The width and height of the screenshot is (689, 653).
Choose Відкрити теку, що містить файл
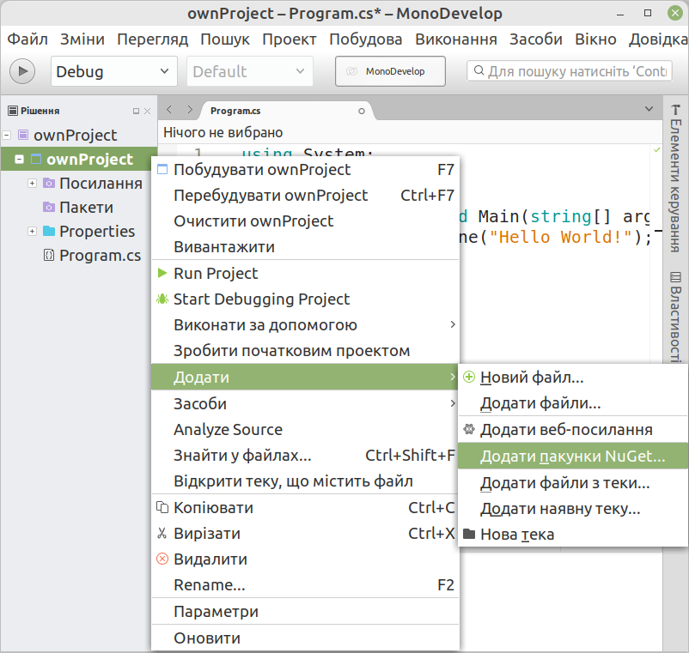pyautogui.click(x=305, y=481)
